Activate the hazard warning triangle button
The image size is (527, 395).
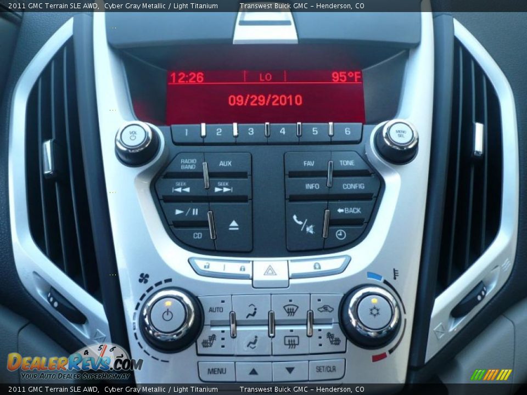(x=270, y=272)
